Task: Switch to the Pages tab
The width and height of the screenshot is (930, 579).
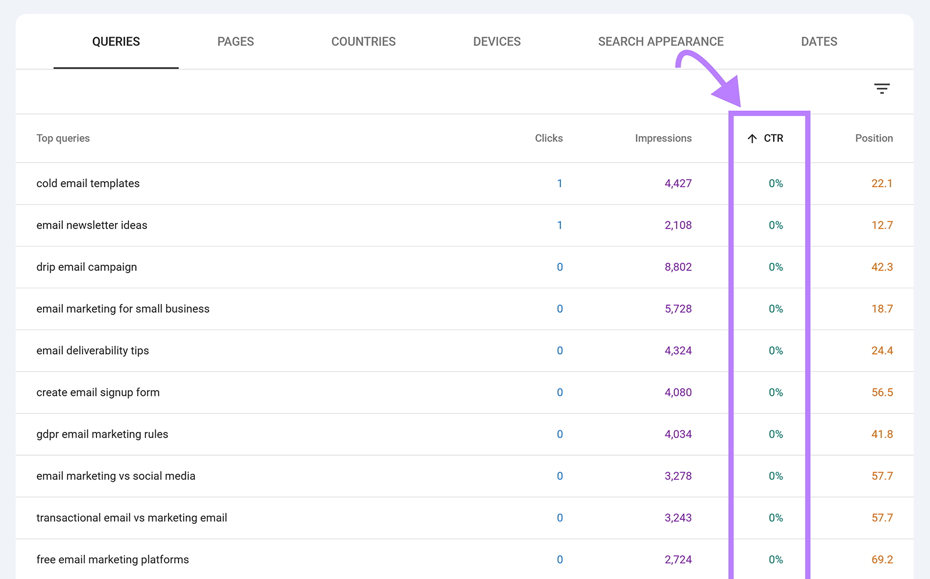Action: point(235,41)
